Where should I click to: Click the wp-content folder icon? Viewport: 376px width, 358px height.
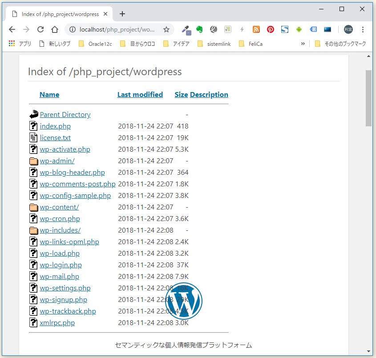(34, 207)
